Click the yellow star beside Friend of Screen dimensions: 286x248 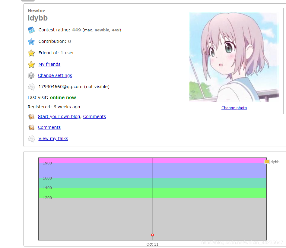point(31,53)
